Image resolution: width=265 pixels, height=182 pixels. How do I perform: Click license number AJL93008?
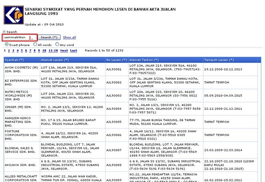[114, 165]
